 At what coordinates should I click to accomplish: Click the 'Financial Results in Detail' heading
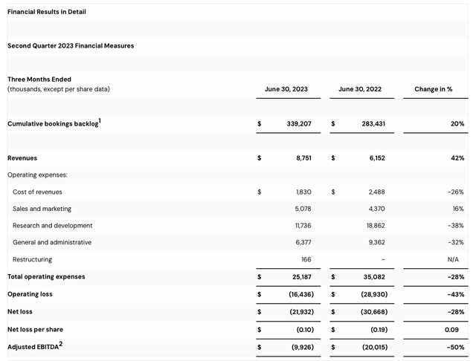pos(47,12)
